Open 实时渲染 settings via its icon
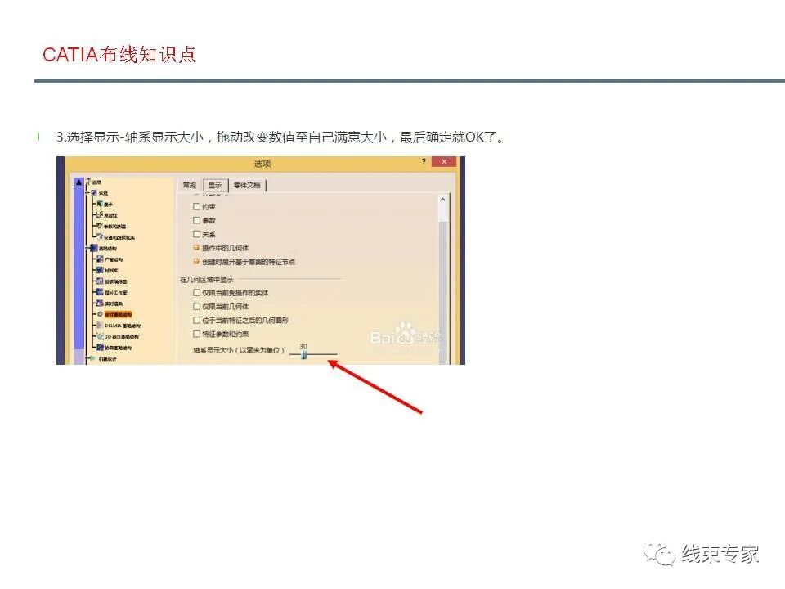Screen dimensions: 785x589 [x=100, y=302]
